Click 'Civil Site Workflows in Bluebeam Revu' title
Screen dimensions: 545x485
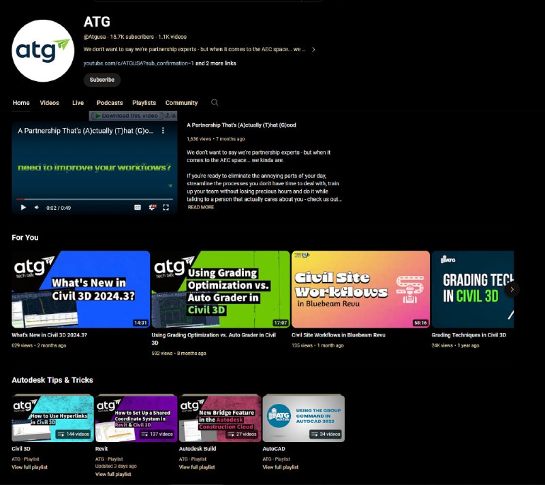point(338,335)
